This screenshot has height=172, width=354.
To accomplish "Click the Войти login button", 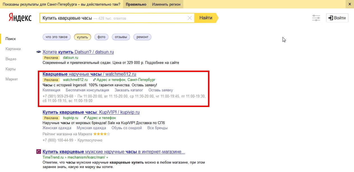I will pyautogui.click(x=337, y=18).
